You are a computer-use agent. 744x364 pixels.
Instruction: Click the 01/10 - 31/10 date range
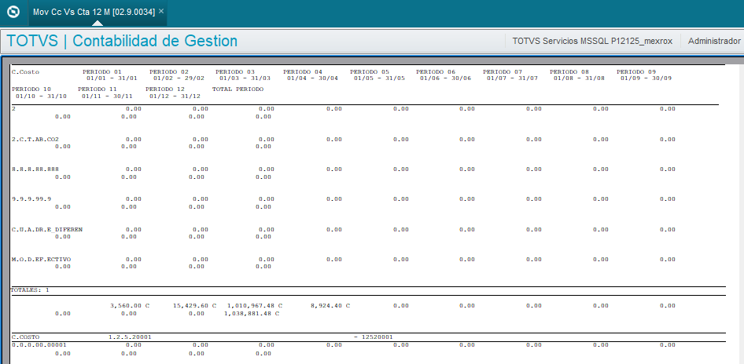coord(41,96)
